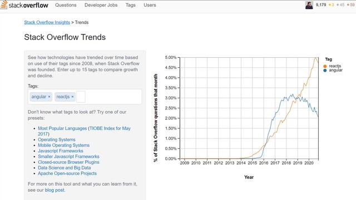The width and height of the screenshot is (356, 200).
Task: Open the Data Science and Big Data preset
Action: (65, 168)
